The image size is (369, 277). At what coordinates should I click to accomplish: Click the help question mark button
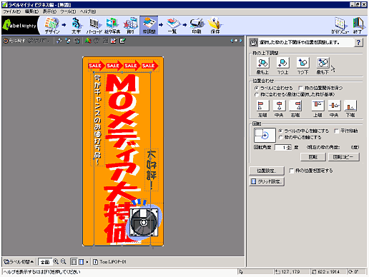tap(358, 42)
